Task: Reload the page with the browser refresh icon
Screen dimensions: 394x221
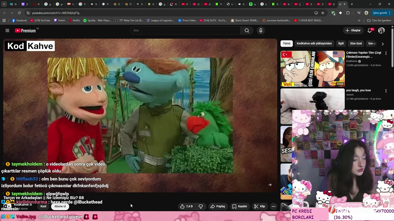Action: tap(19, 13)
